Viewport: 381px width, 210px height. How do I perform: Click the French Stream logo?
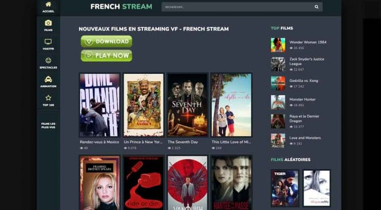click(x=121, y=6)
